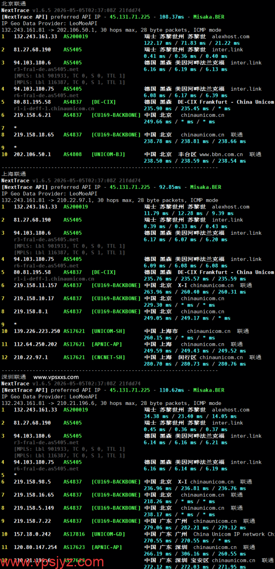Viewport: 275px width, 569px height.
Task: Click hop IP 219.158.5.149
Action: coord(34,508)
